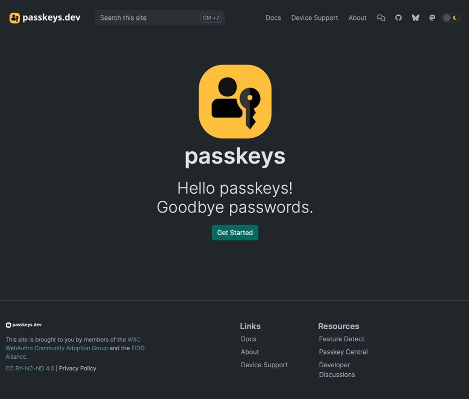Click the large passkeys wordmark text
469x399 pixels.
(235, 156)
